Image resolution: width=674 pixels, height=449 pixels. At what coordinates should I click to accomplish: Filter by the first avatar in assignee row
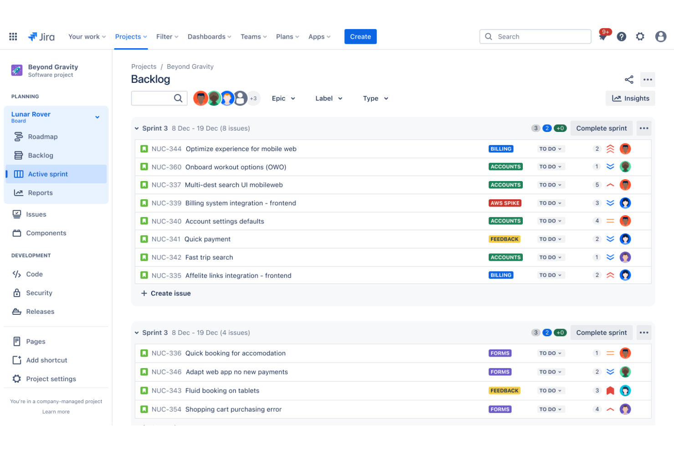(200, 98)
